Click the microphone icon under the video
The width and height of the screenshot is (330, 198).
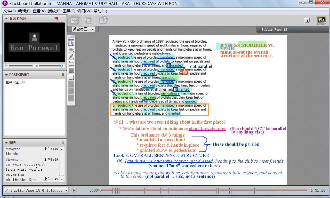tap(6, 66)
